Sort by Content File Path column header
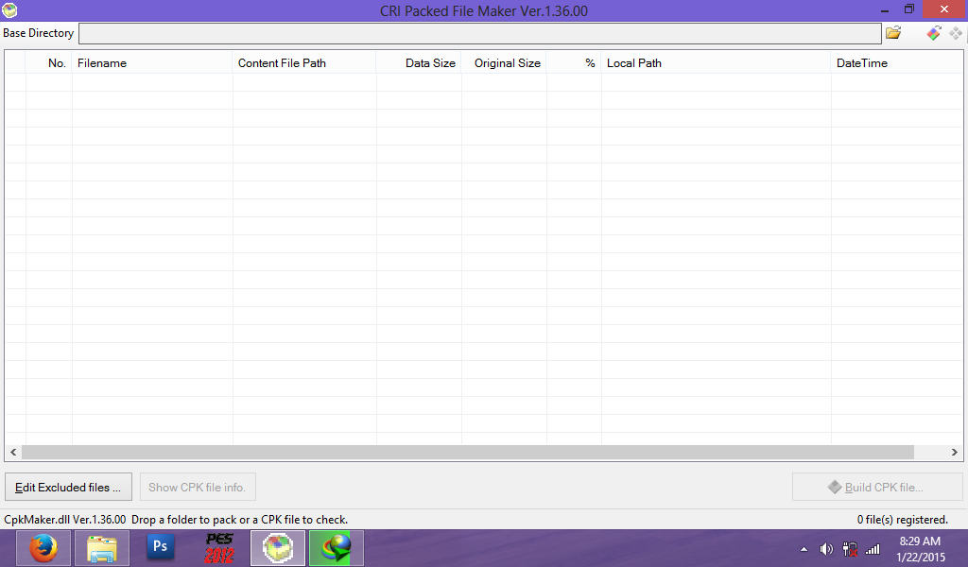The width and height of the screenshot is (968, 567). (304, 63)
